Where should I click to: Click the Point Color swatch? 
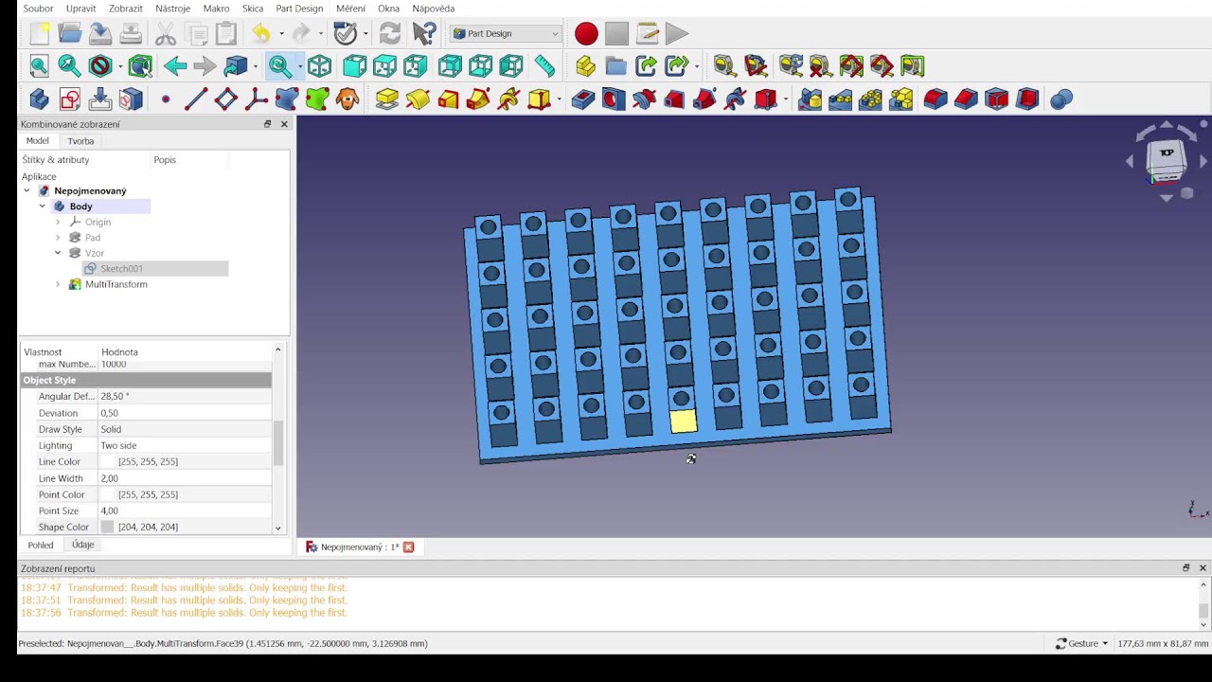coord(107,494)
